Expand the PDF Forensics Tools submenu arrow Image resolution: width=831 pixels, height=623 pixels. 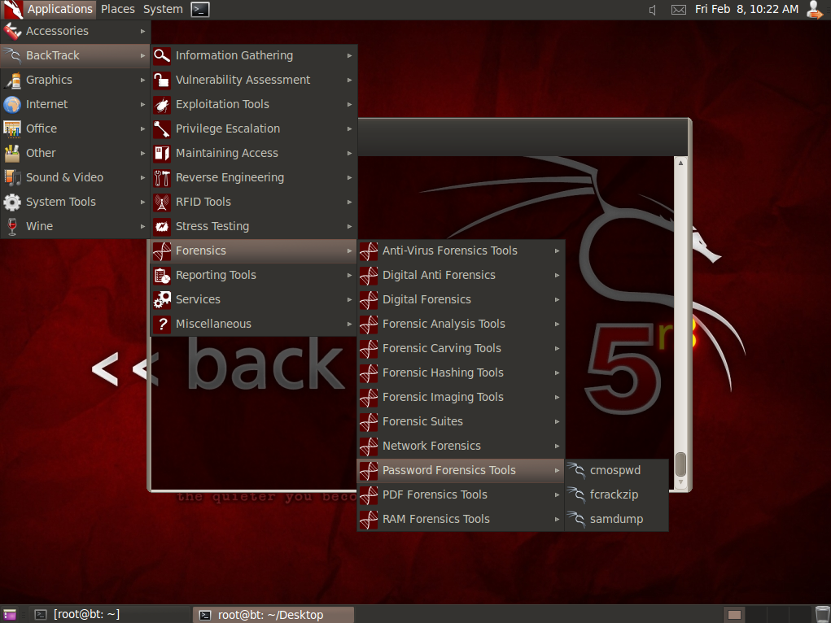pyautogui.click(x=557, y=494)
